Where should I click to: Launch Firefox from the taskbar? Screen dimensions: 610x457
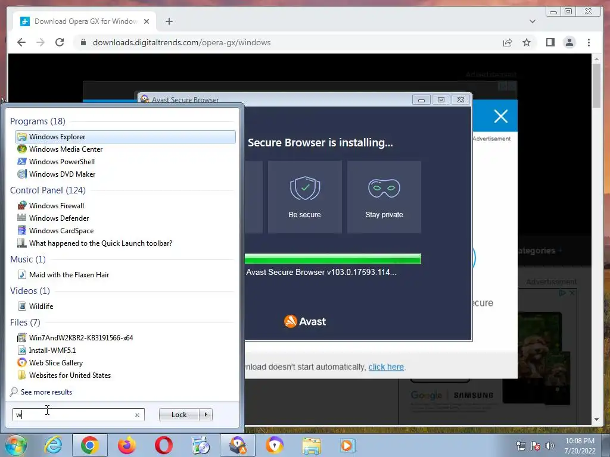[127, 445]
